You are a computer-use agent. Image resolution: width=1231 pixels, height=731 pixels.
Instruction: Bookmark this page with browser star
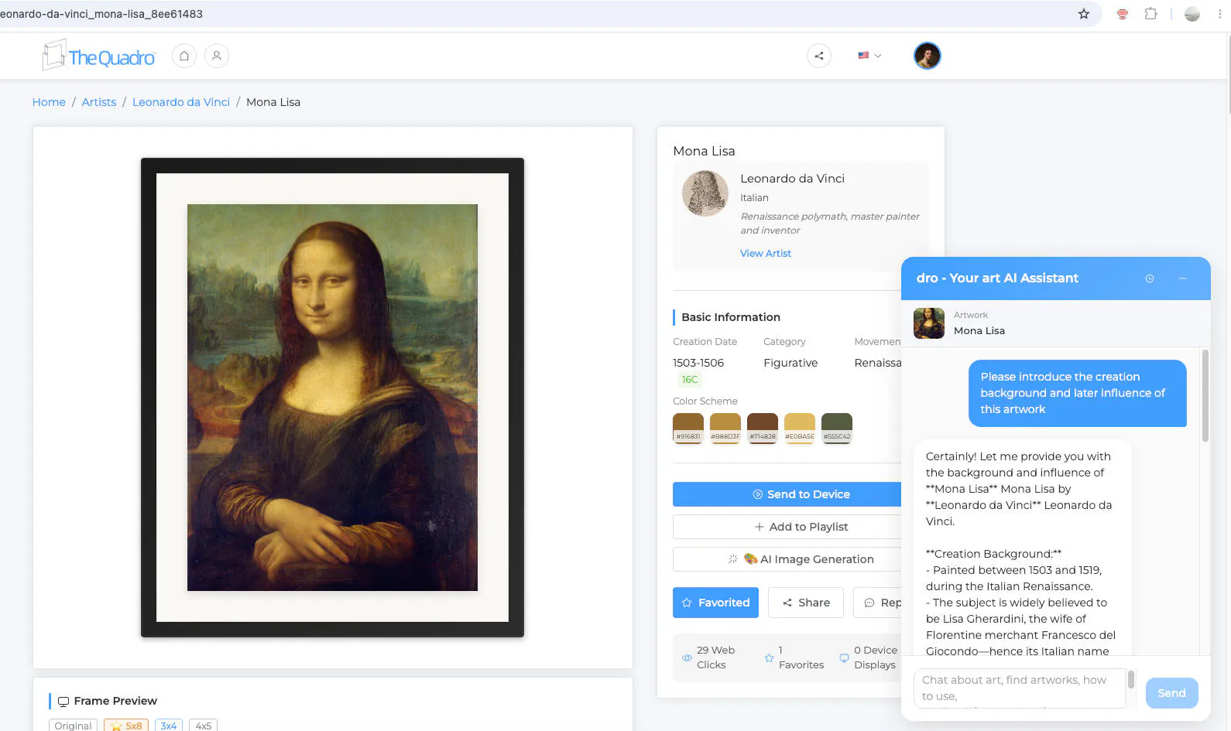(x=1084, y=14)
